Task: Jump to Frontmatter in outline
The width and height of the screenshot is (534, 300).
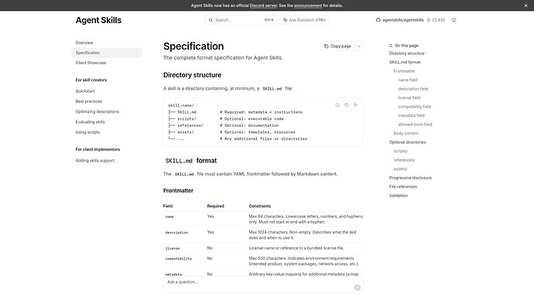Action: coord(404,71)
